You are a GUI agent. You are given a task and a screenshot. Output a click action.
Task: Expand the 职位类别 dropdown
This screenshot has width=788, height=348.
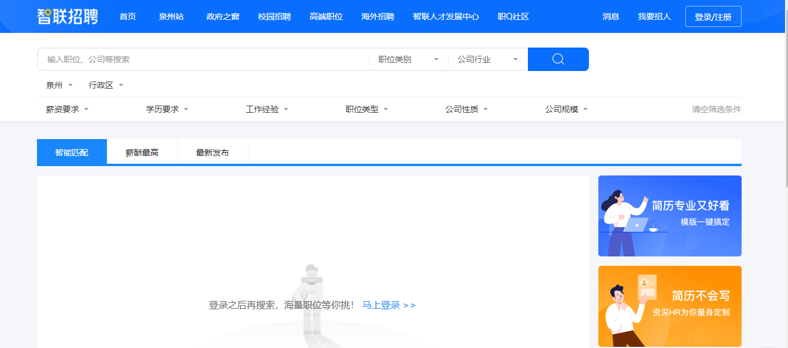pyautogui.click(x=408, y=59)
